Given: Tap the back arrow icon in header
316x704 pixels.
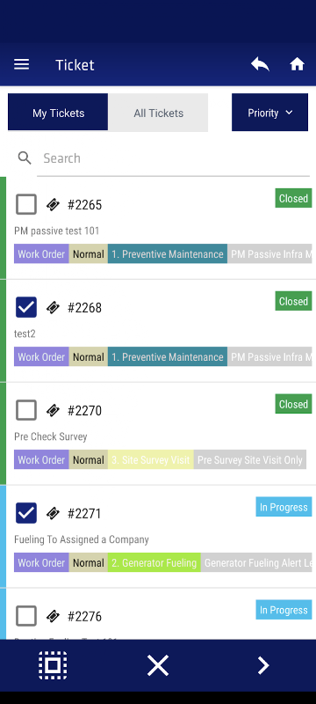Looking at the screenshot, I should point(260,64).
